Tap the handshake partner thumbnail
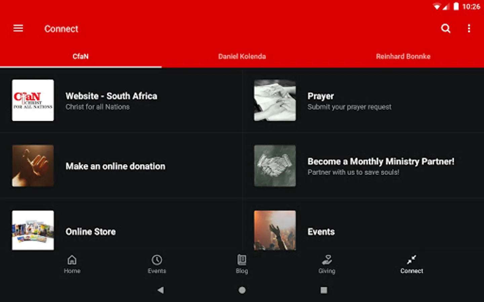Image resolution: width=484 pixels, height=302 pixels. tap(275, 166)
